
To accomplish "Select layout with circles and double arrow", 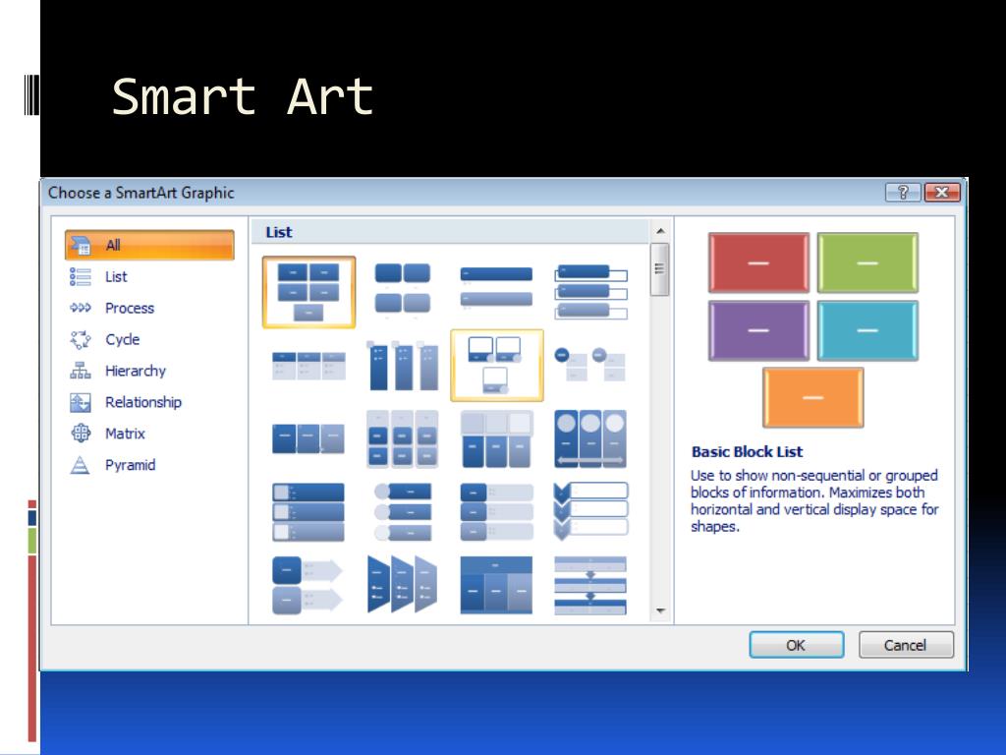I will pyautogui.click(x=590, y=439).
